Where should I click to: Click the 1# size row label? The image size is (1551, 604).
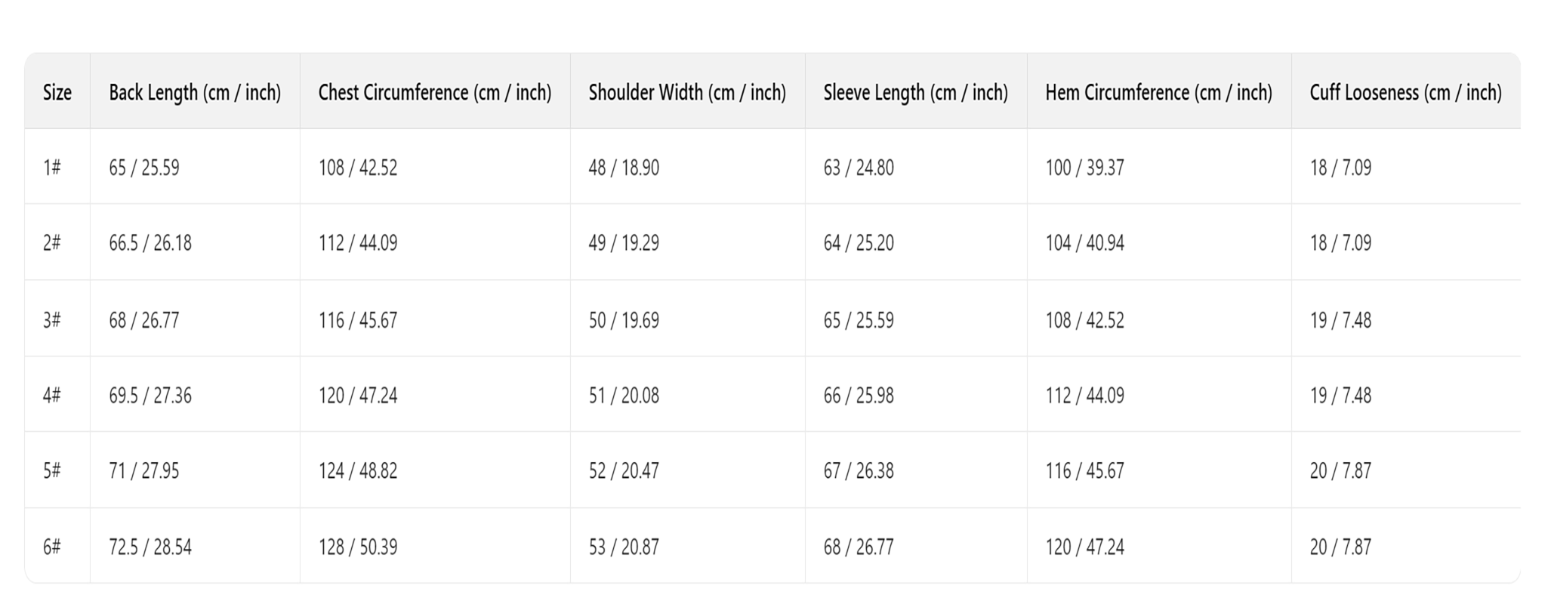coord(52,168)
